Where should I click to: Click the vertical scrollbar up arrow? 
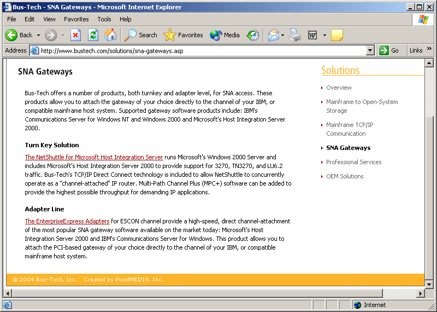tap(429, 63)
